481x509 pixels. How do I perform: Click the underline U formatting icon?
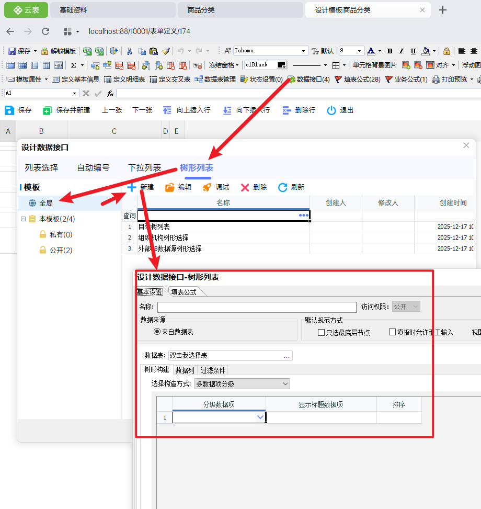[413, 51]
